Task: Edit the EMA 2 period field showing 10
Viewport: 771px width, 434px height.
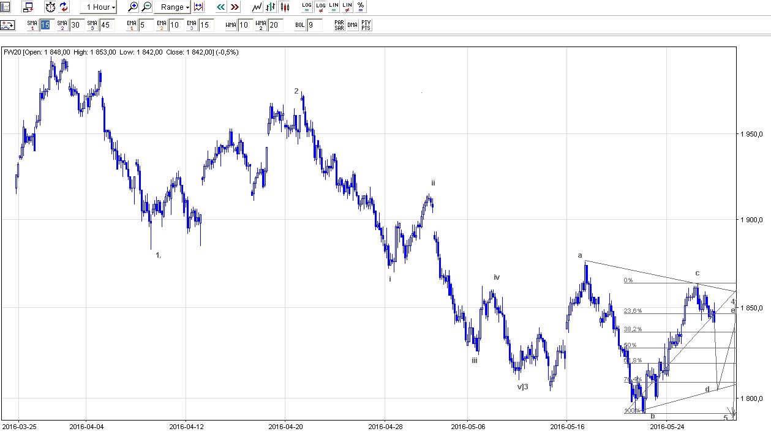Action: 175,25
